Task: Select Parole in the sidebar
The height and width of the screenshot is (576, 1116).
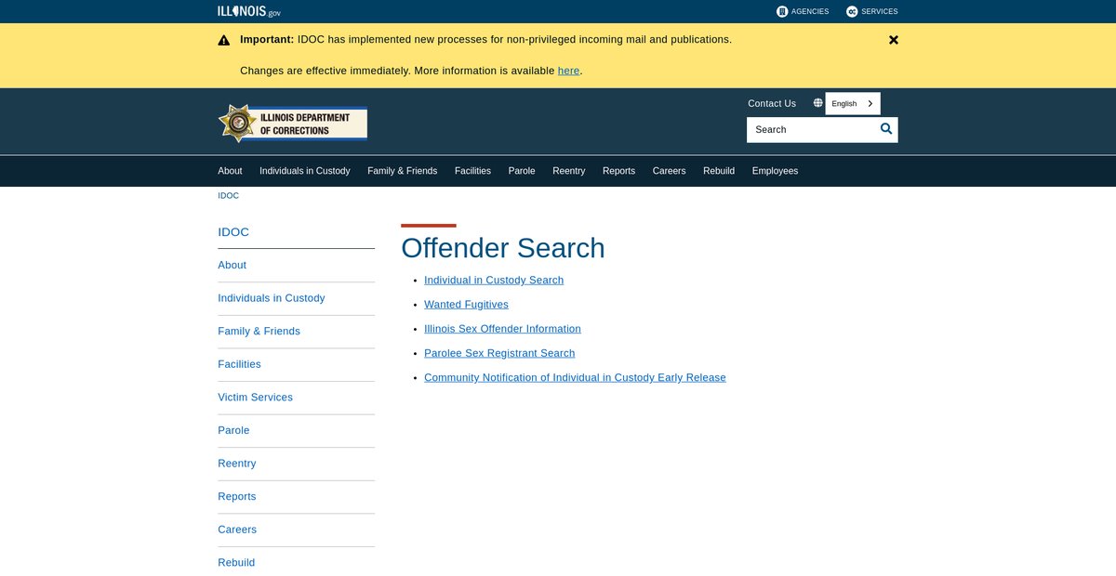Action: [233, 431]
